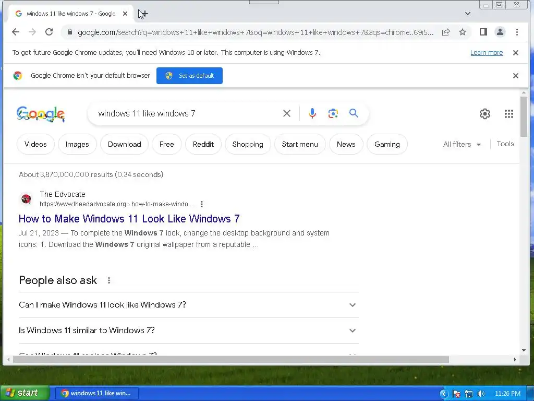Screen dimensions: 534x401
Task: Open the Chrome profile avatar
Action: pos(500,32)
